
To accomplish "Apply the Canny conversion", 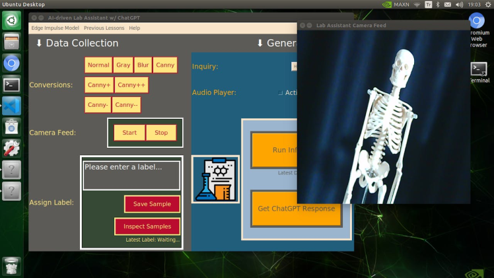I will pyautogui.click(x=165, y=65).
